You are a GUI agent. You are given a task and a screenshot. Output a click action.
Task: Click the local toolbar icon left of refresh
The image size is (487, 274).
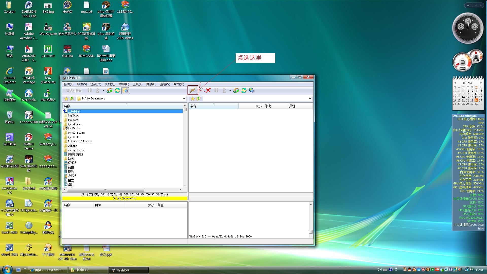(110, 90)
